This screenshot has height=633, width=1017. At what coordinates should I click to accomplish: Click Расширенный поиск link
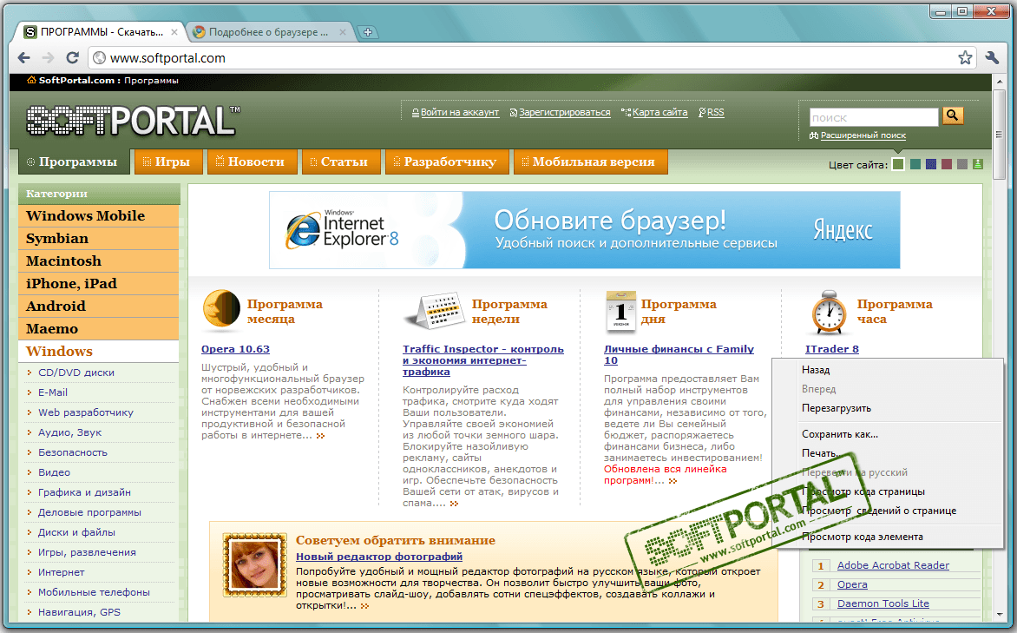click(863, 135)
